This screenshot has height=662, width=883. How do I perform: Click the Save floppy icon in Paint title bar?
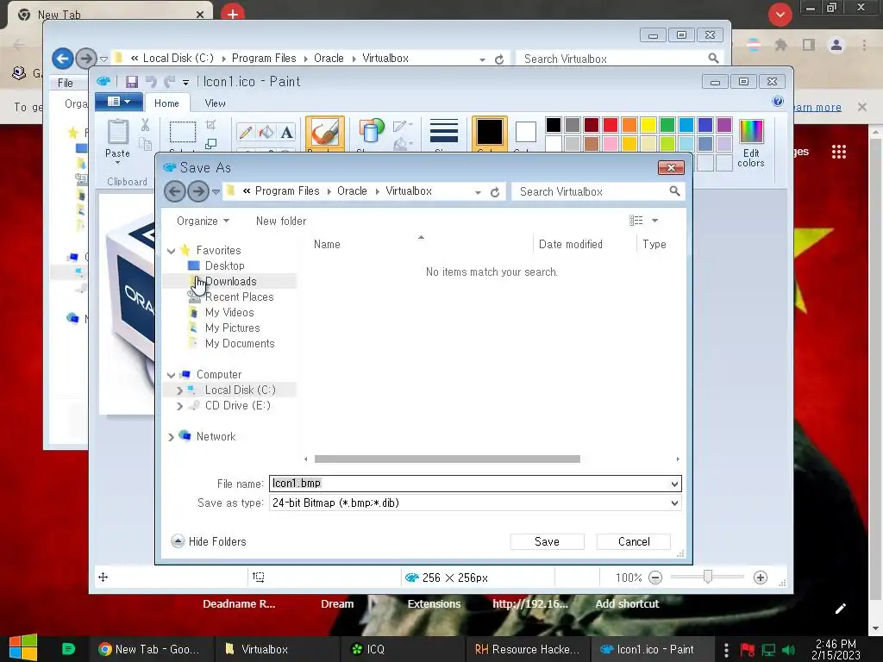[x=132, y=82]
